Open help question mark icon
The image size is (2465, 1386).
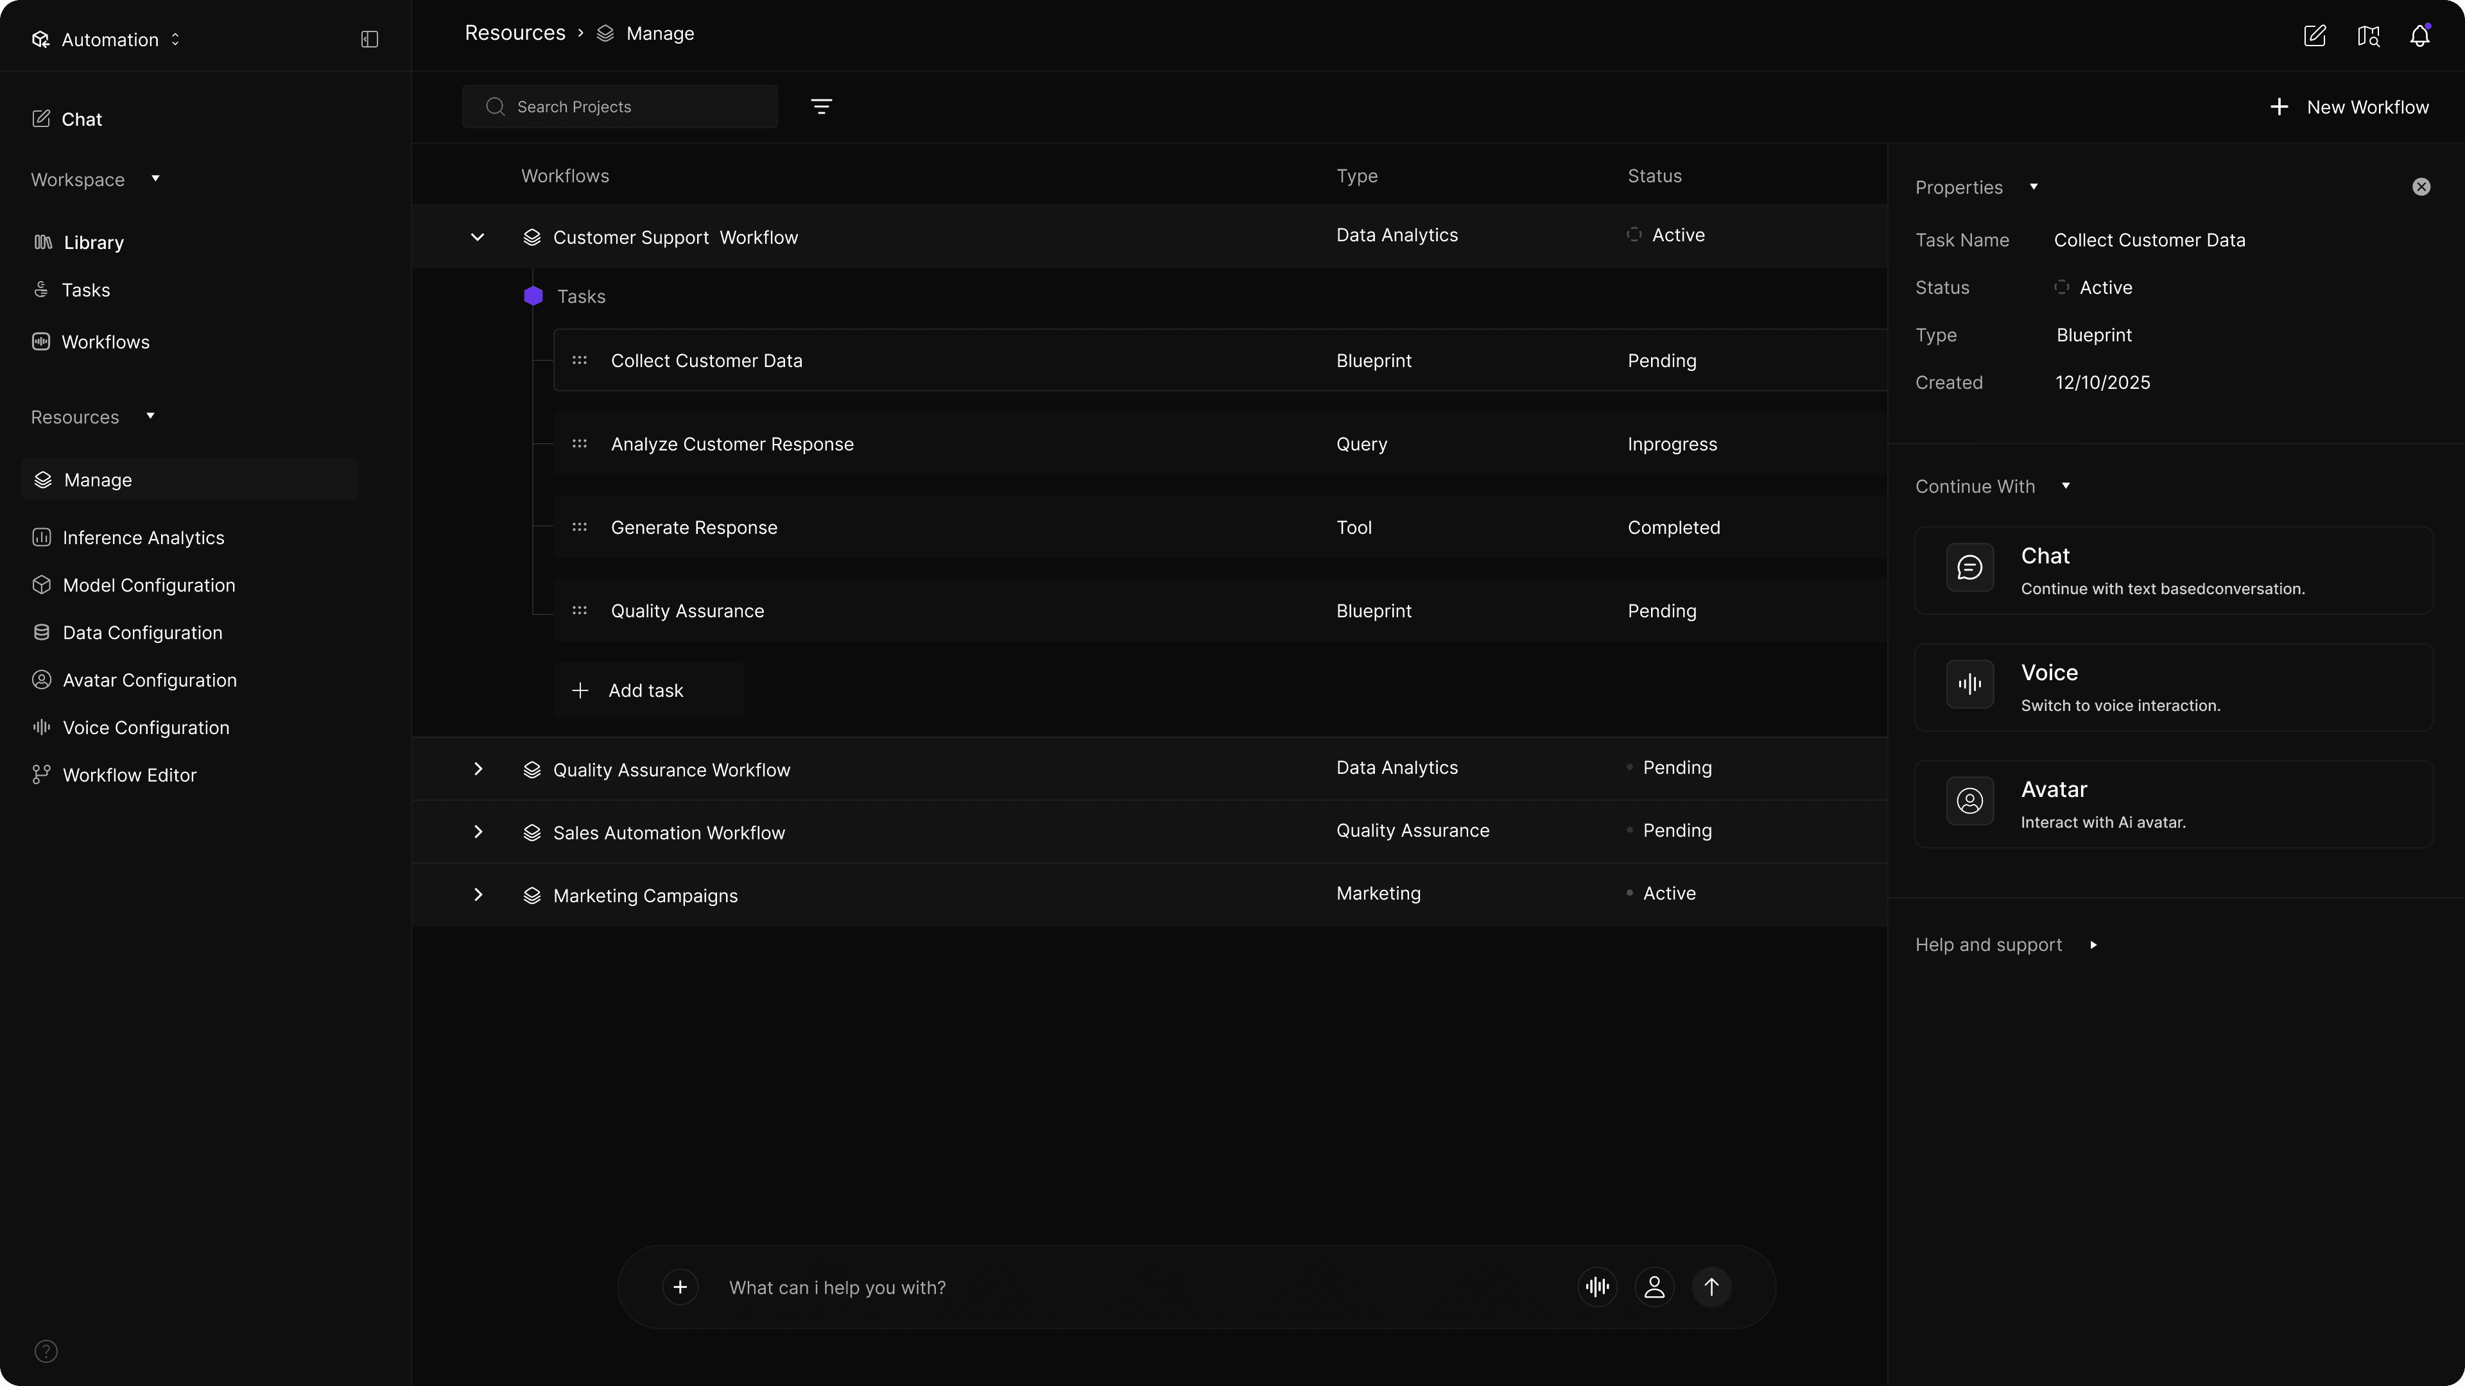(46, 1351)
